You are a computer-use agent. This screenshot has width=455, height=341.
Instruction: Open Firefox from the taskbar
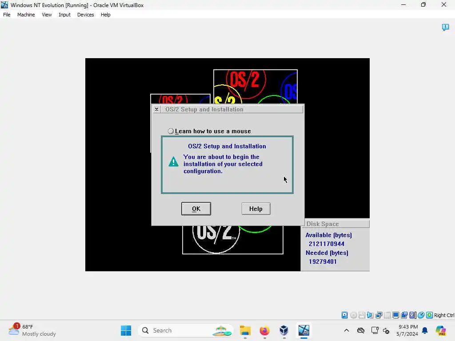point(264,330)
